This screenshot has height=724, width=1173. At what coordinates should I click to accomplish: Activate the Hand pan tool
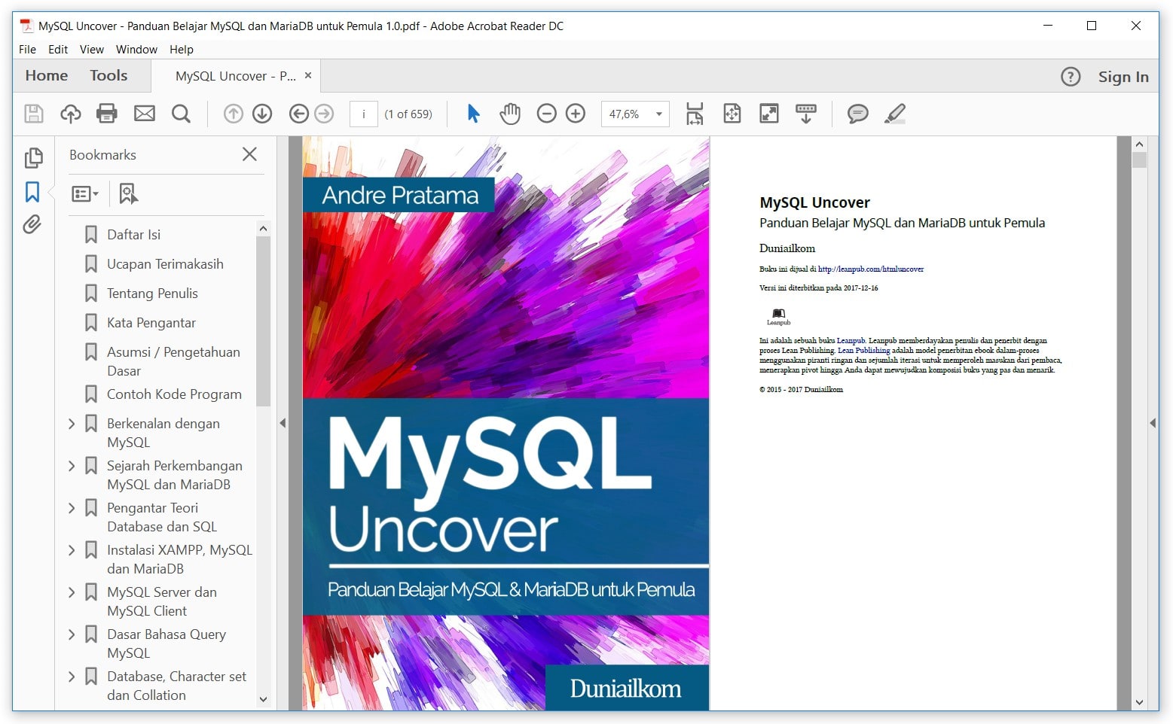pyautogui.click(x=510, y=114)
